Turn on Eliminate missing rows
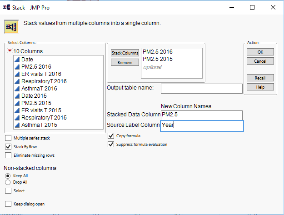The image size is (284, 215). point(8,155)
